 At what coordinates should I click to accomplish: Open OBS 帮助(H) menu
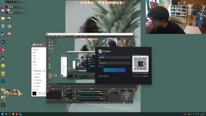coord(85,36)
